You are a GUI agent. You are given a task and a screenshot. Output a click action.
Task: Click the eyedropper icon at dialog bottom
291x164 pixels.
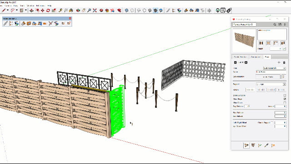point(266,145)
